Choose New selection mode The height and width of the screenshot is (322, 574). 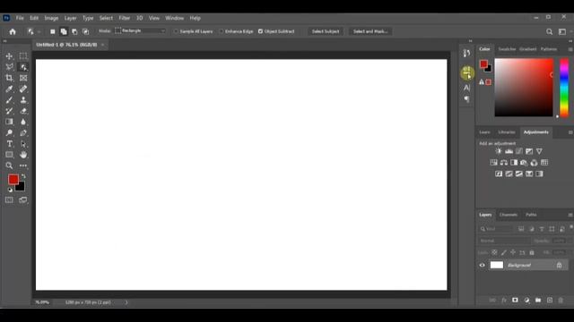[53, 32]
